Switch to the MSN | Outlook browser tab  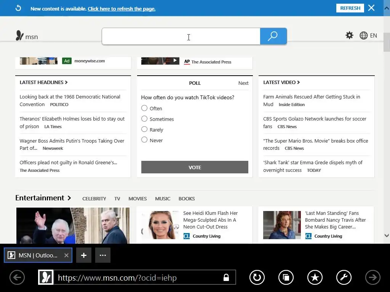38,255
